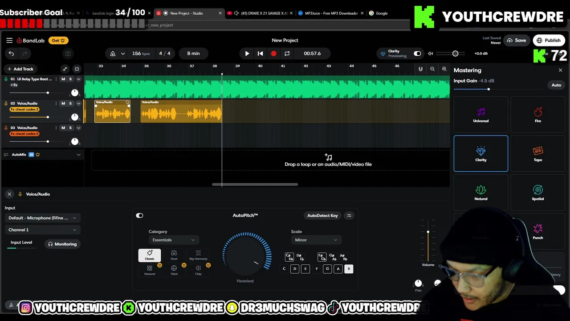This screenshot has height=321, width=570.
Task: Jump to start with skip-back button
Action: pos(261,53)
